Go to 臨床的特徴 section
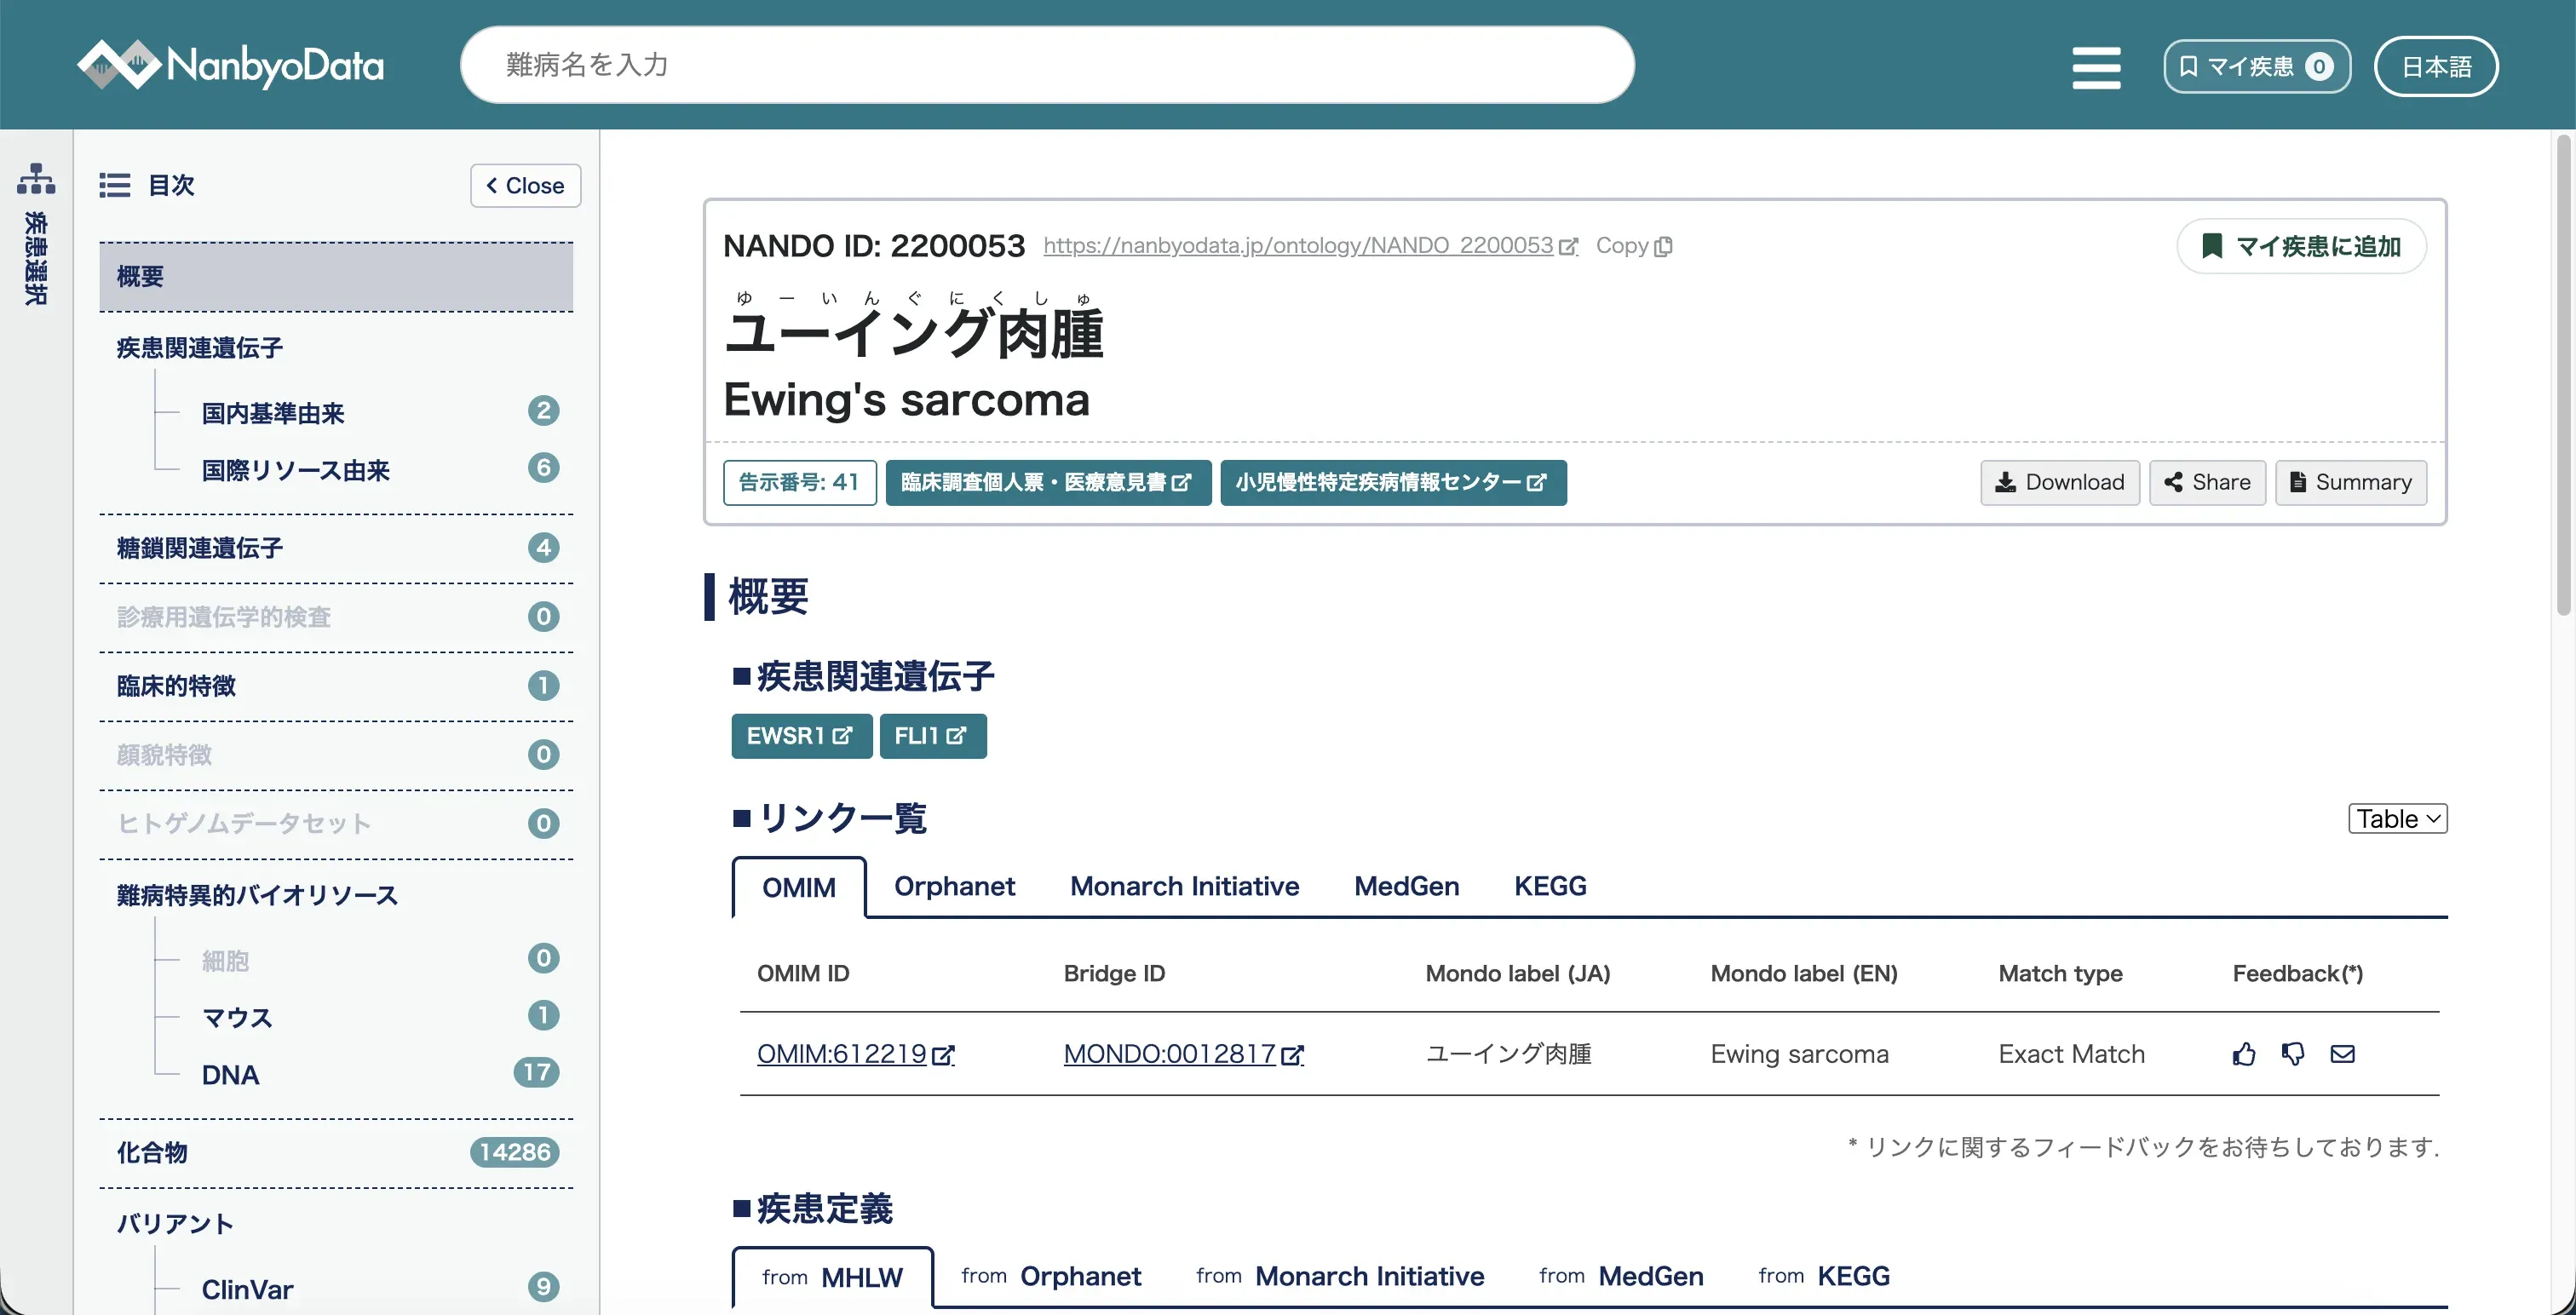This screenshot has width=2576, height=1315. coord(336,687)
